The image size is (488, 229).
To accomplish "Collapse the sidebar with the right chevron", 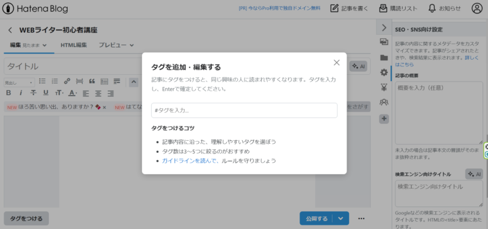I will coord(384,27).
